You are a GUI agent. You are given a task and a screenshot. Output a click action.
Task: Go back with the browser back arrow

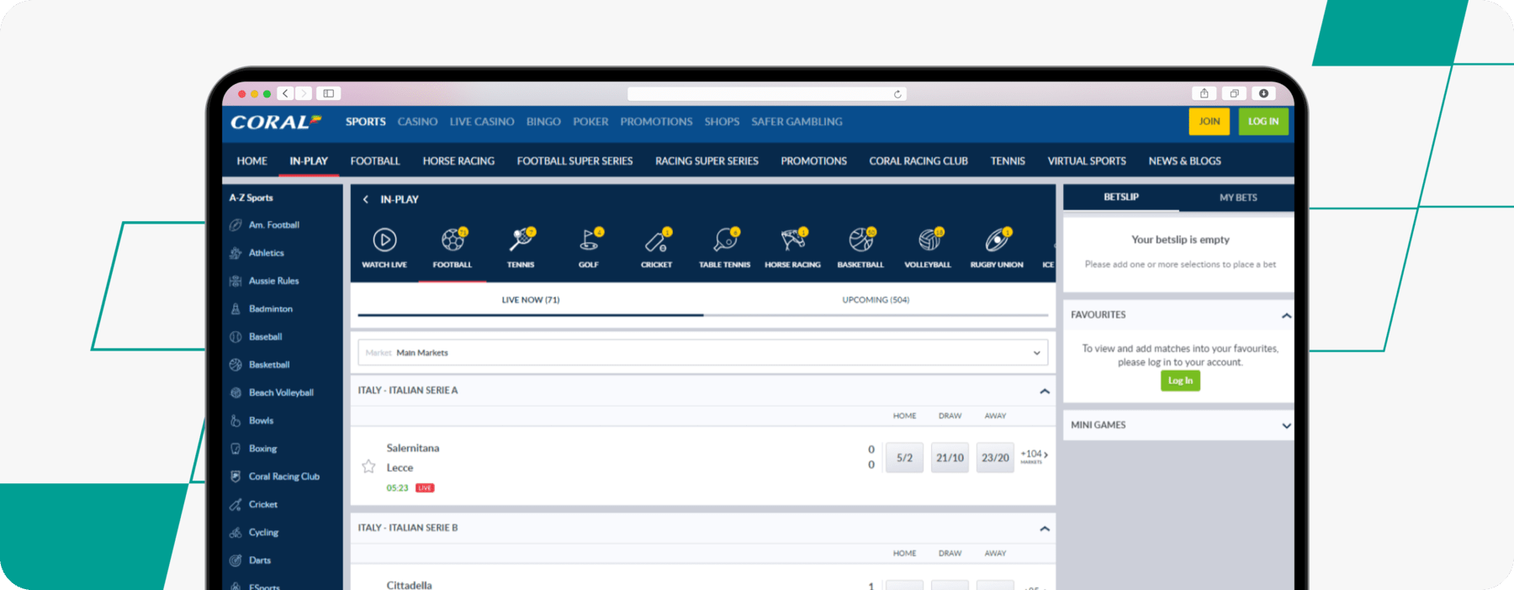tap(285, 93)
